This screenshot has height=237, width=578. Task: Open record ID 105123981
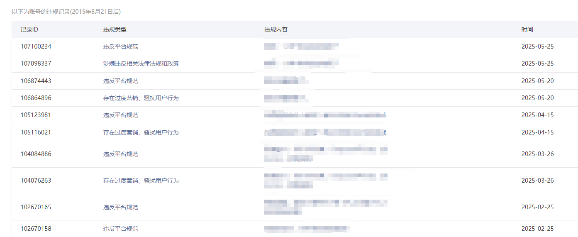[36, 115]
